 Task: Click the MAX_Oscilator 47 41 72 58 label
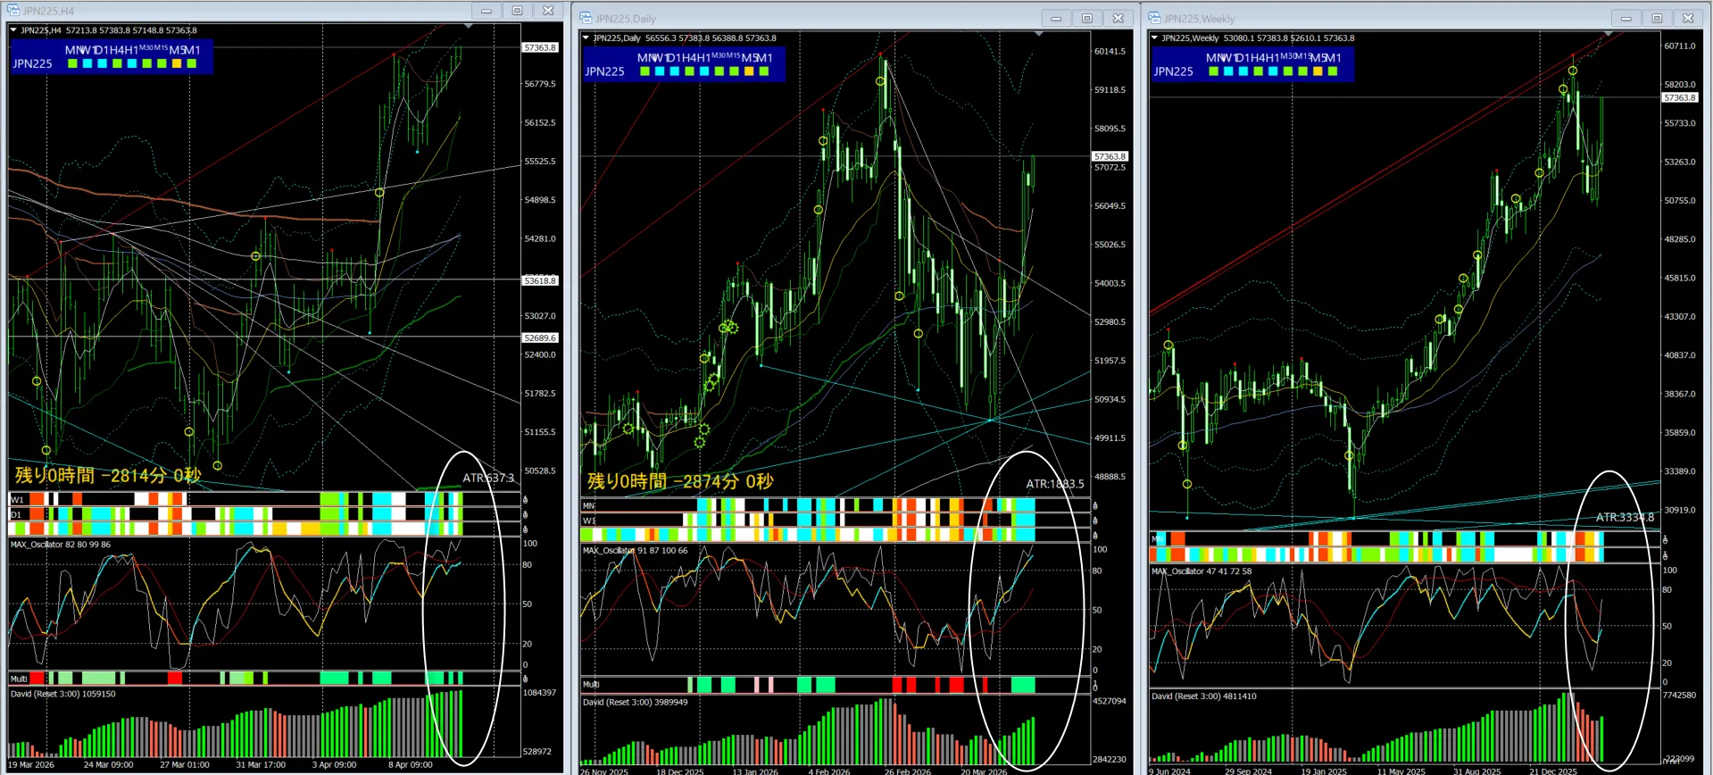(x=1202, y=571)
